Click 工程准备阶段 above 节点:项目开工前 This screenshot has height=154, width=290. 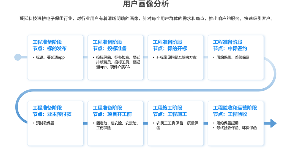pos(107,108)
